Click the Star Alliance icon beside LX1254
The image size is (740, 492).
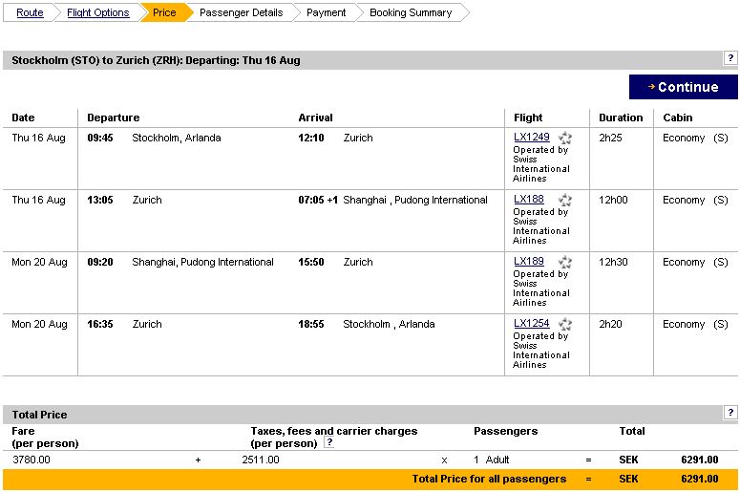pos(565,325)
